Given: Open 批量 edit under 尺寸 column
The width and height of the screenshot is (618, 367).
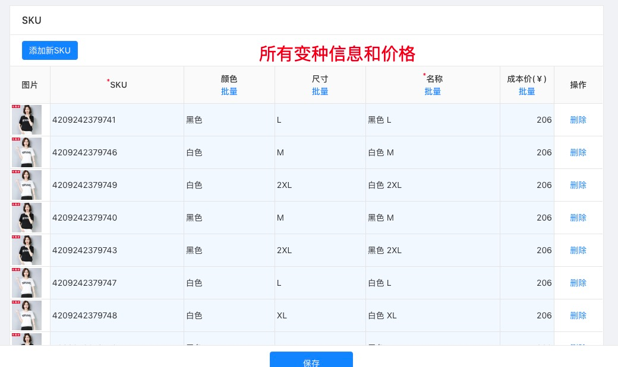Looking at the screenshot, I should 320,91.
